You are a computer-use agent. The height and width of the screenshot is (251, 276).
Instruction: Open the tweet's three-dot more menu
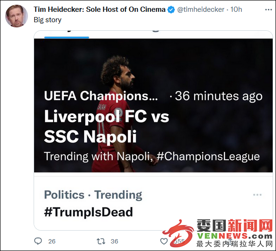click(268, 9)
